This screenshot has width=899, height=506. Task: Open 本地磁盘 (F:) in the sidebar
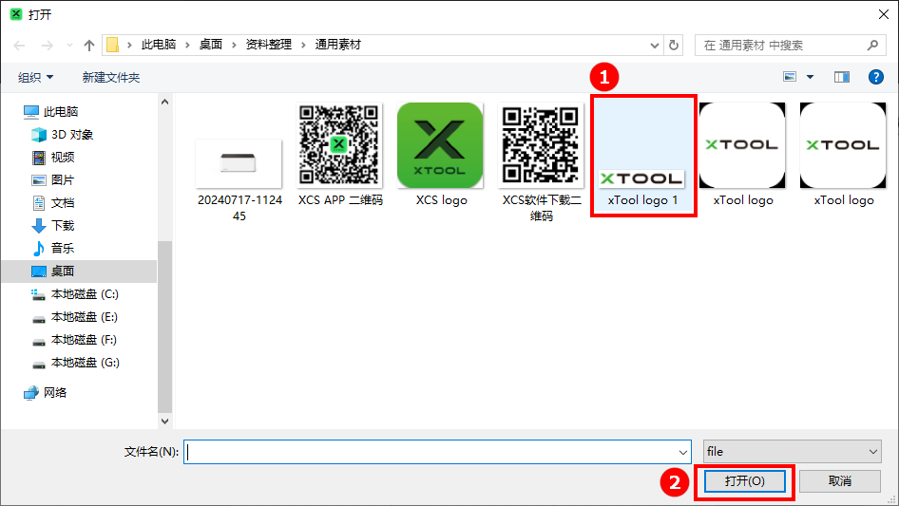(x=74, y=340)
